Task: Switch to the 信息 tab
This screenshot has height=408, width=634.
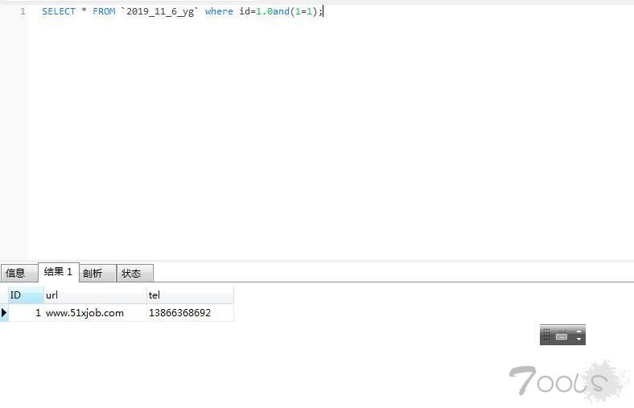Action: tap(19, 273)
